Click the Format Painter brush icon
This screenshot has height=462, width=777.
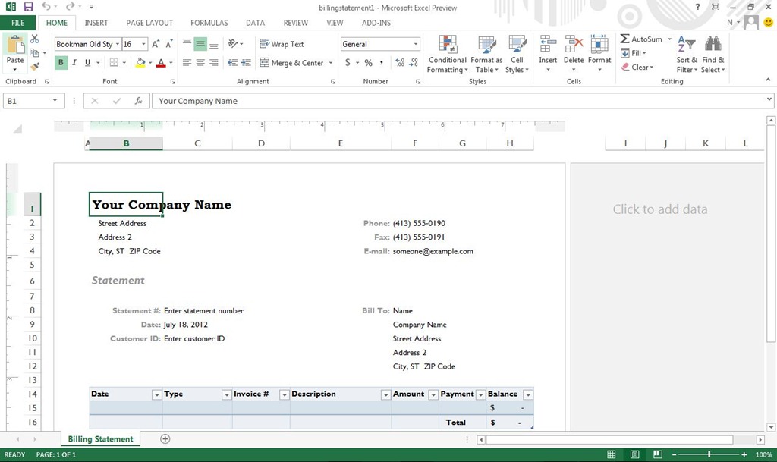pyautogui.click(x=34, y=67)
